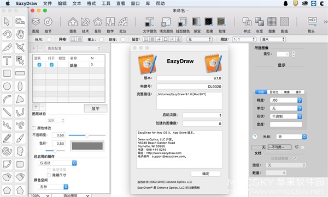This screenshot has height=197, width=328.
Task: Open the 填充颜色 fill color tool
Action: point(166,25)
